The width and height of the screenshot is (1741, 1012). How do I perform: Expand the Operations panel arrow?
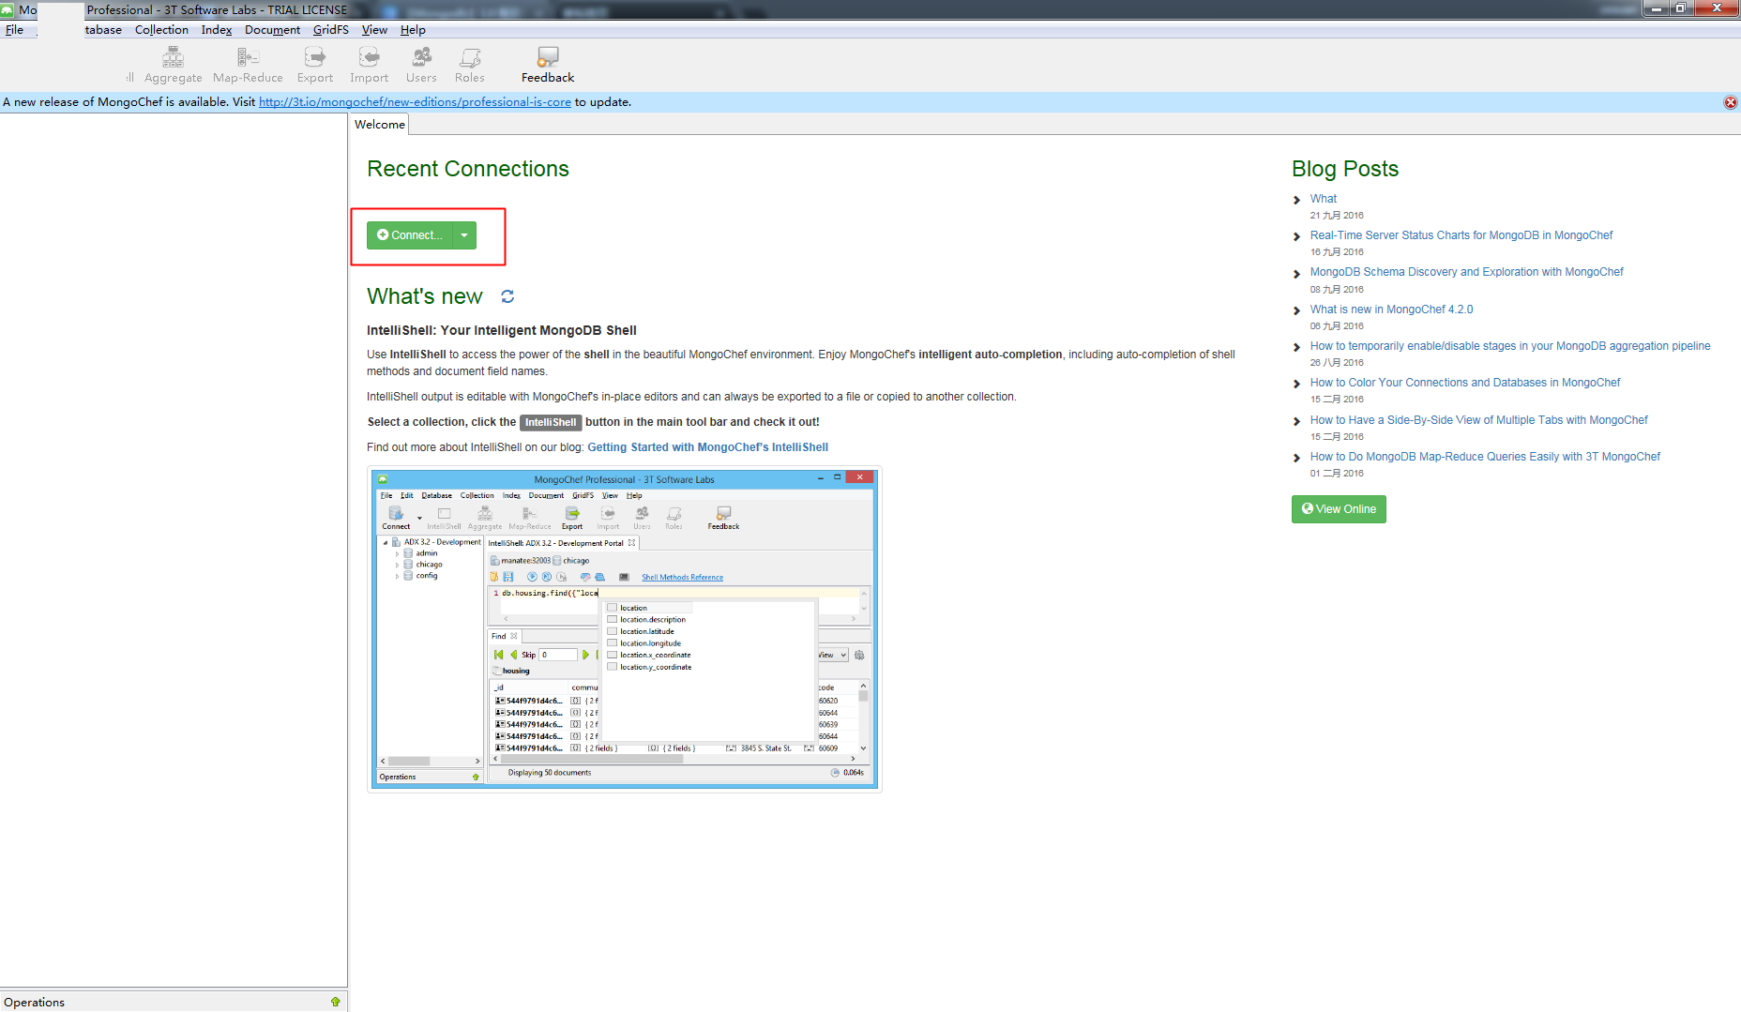(x=336, y=1002)
